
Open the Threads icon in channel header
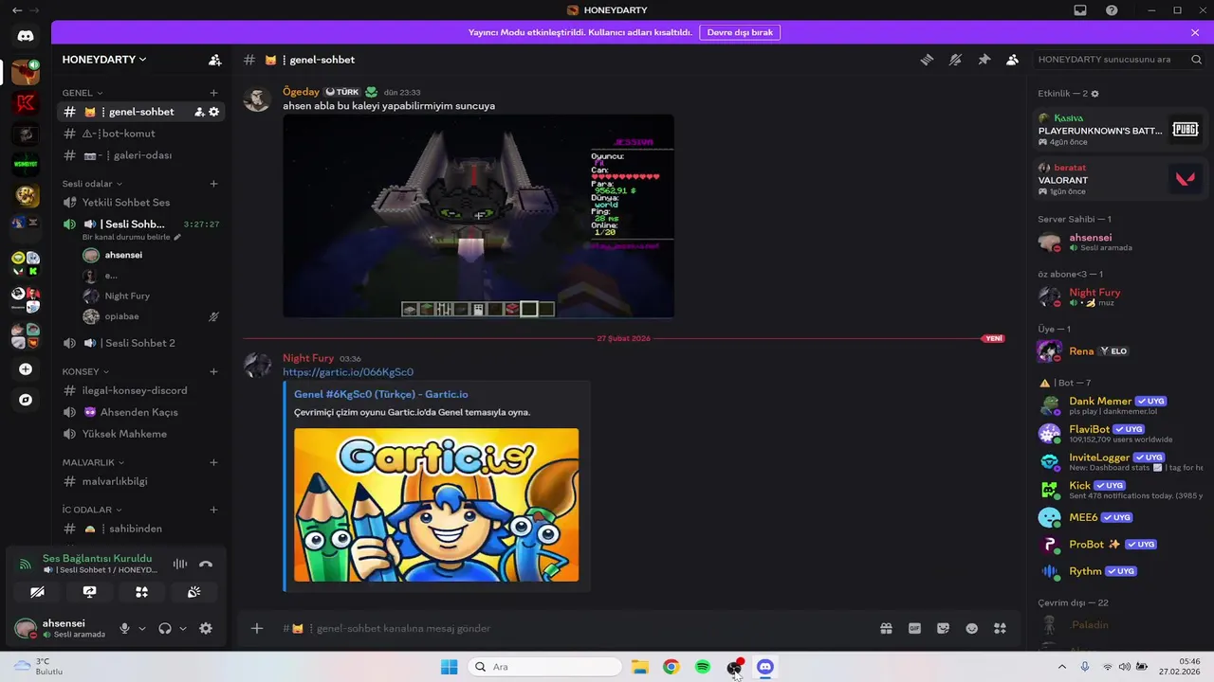(927, 60)
